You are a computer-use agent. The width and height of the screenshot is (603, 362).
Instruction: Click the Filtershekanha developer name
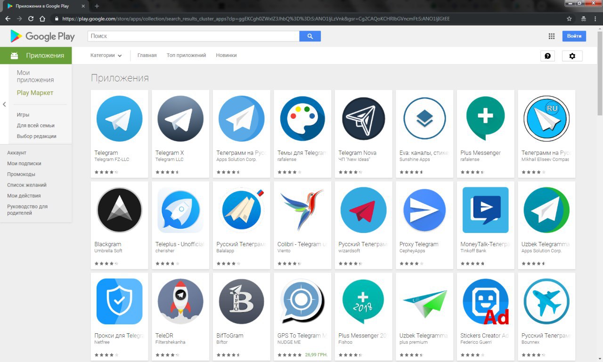coord(171,342)
